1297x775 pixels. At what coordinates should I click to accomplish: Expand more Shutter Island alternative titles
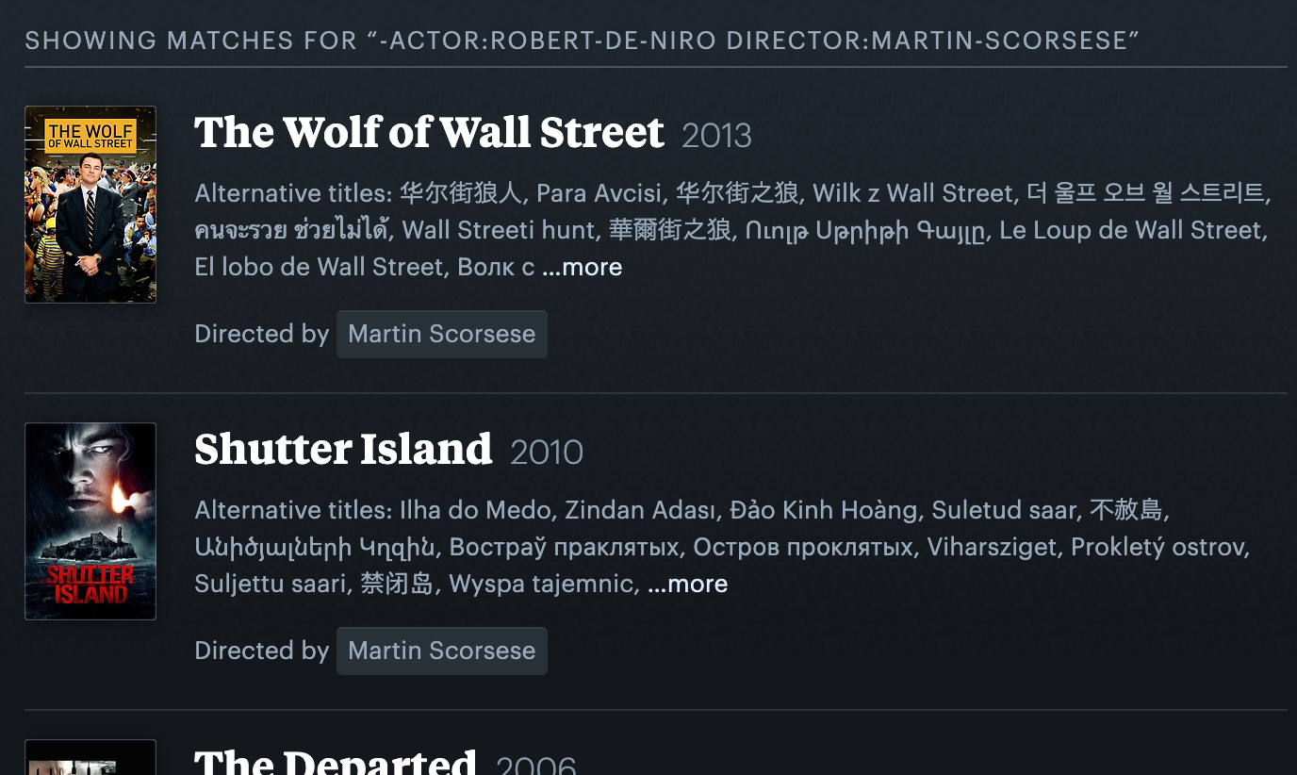(688, 585)
